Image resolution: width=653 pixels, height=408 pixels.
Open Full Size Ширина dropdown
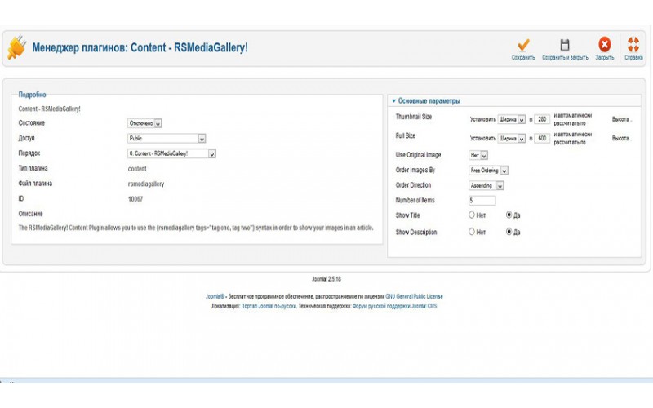point(512,138)
